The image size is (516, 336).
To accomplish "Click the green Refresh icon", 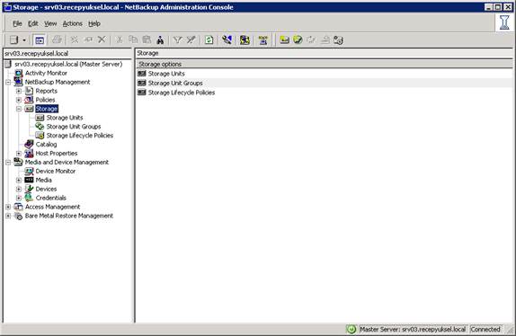I will [209, 40].
